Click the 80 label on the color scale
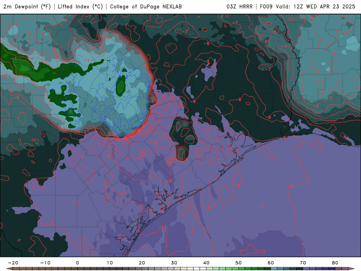 pos(335,263)
